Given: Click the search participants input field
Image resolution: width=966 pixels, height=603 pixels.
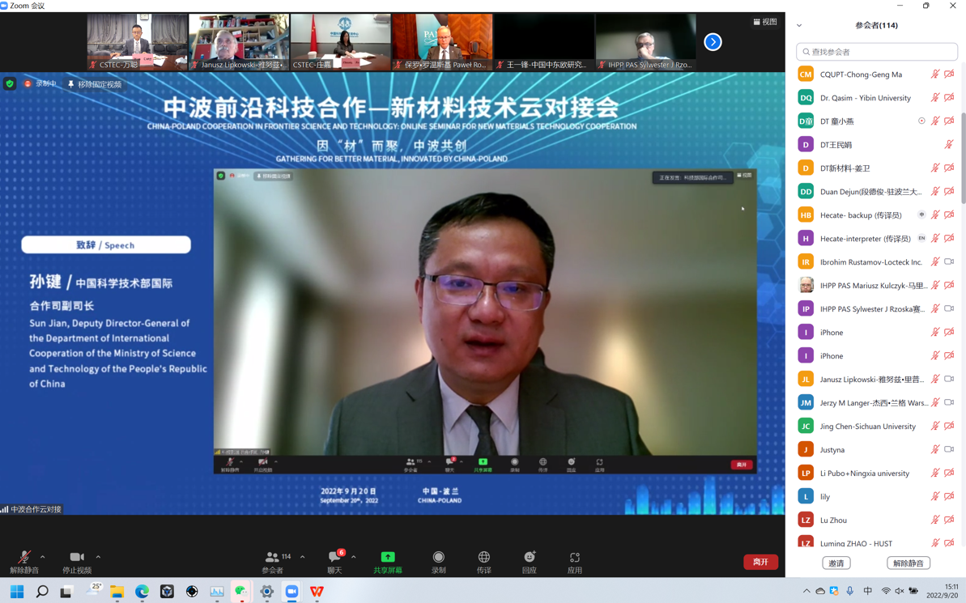Looking at the screenshot, I should (877, 52).
